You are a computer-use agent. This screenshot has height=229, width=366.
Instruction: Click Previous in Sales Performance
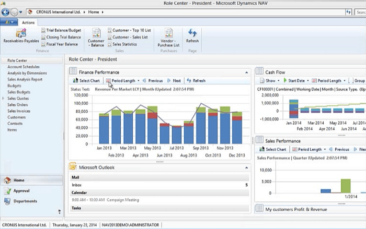(x=339, y=149)
